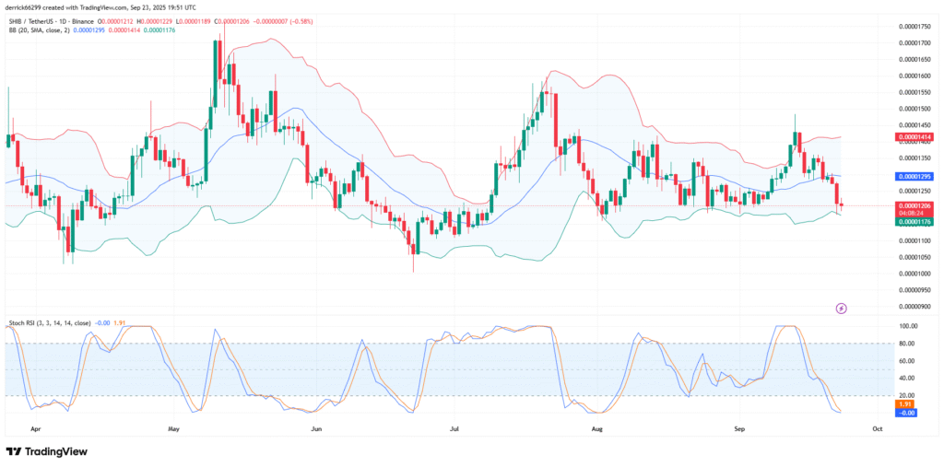Click the May label on the time axis
944x467 pixels.
tap(174, 428)
